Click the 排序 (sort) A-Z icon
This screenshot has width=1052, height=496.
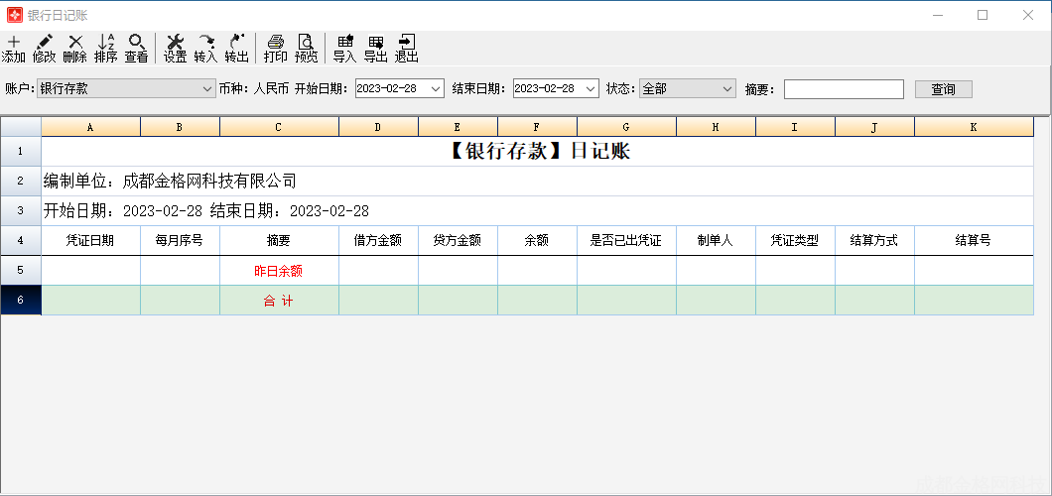(x=106, y=49)
